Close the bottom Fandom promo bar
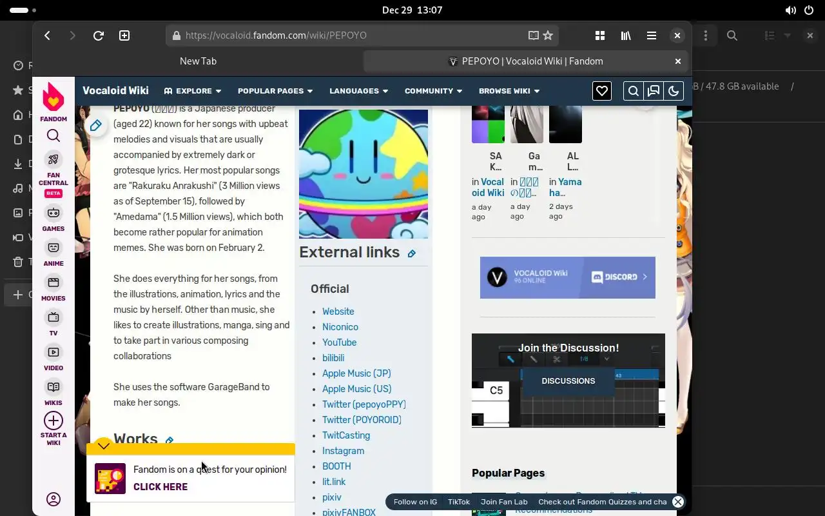Viewport: 825px width, 516px height. pos(677,502)
